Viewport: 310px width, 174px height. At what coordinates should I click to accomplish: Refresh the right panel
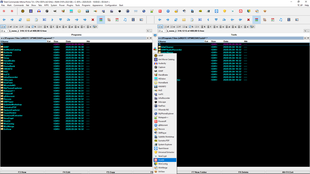click(176, 20)
